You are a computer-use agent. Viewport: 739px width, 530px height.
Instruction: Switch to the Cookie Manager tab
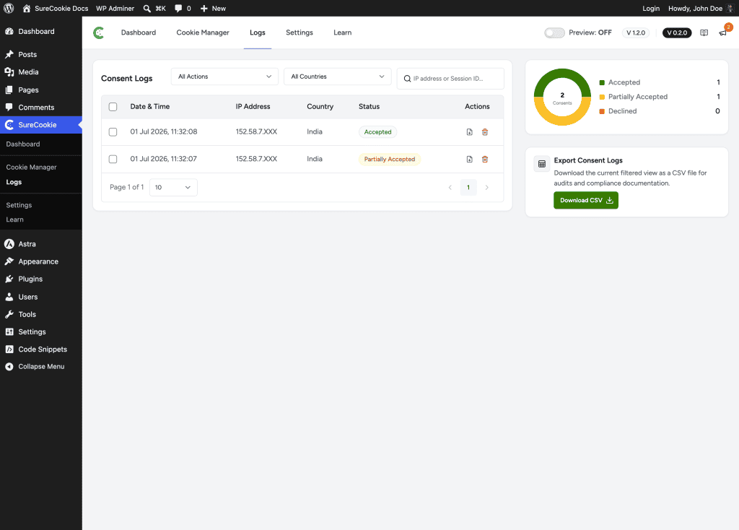click(x=203, y=32)
